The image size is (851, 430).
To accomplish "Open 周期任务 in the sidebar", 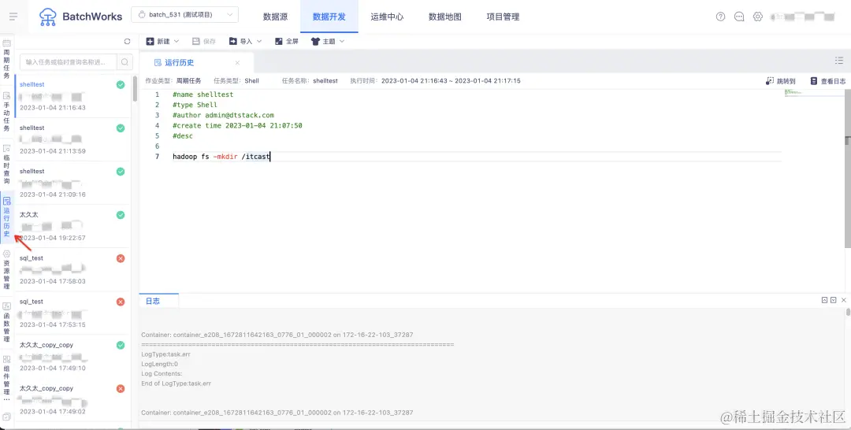I will (6, 59).
